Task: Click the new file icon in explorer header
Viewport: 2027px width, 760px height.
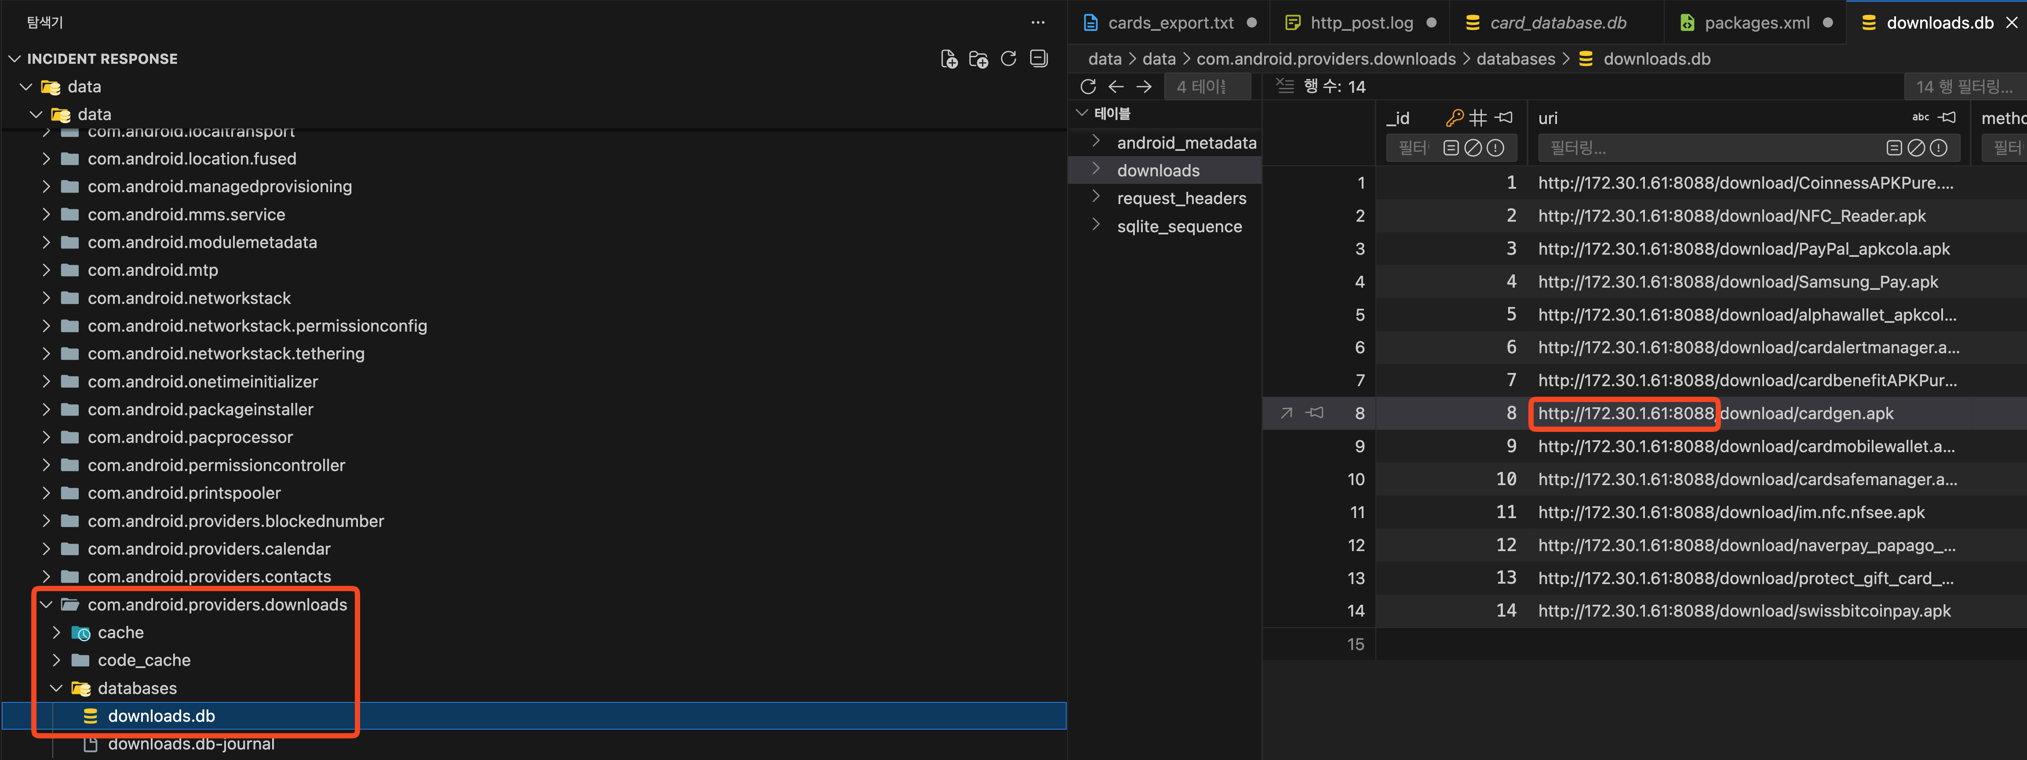Action: click(x=949, y=59)
